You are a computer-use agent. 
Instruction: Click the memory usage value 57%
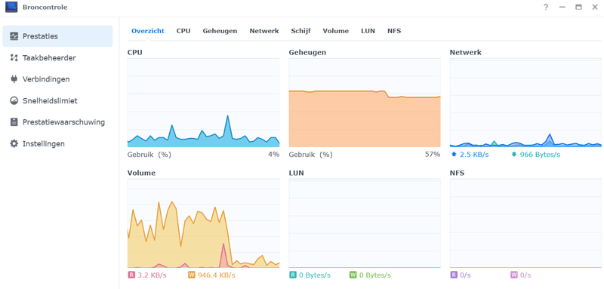pyautogui.click(x=432, y=155)
